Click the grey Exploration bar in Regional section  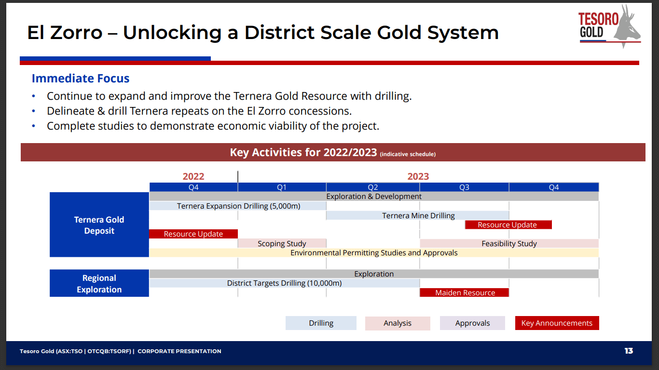tap(374, 274)
